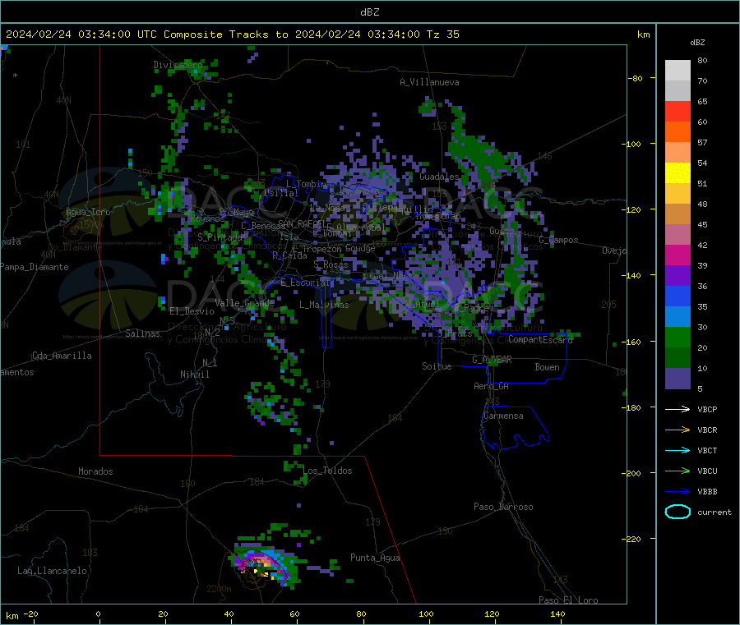Click the 'current' legend label
Viewport: 740px width, 625px height.
(714, 512)
